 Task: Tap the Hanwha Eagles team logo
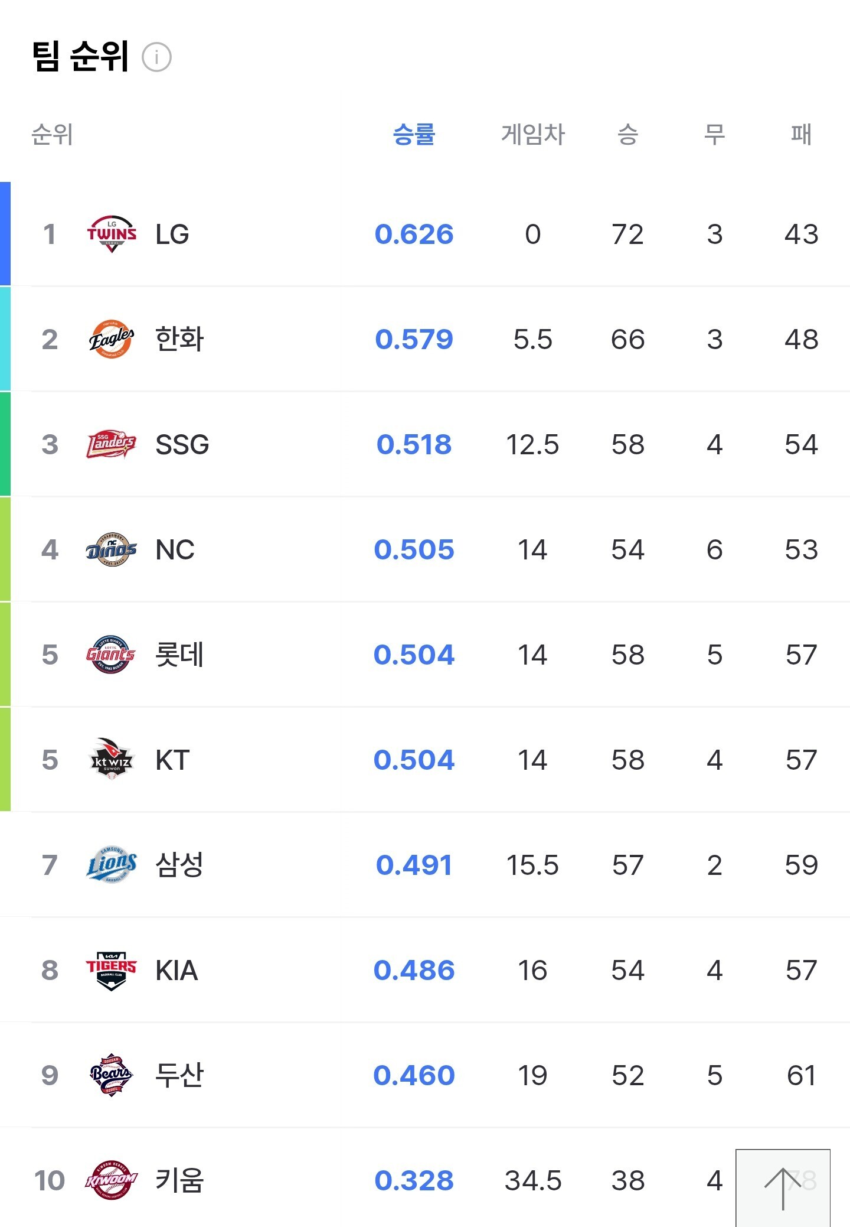112,339
